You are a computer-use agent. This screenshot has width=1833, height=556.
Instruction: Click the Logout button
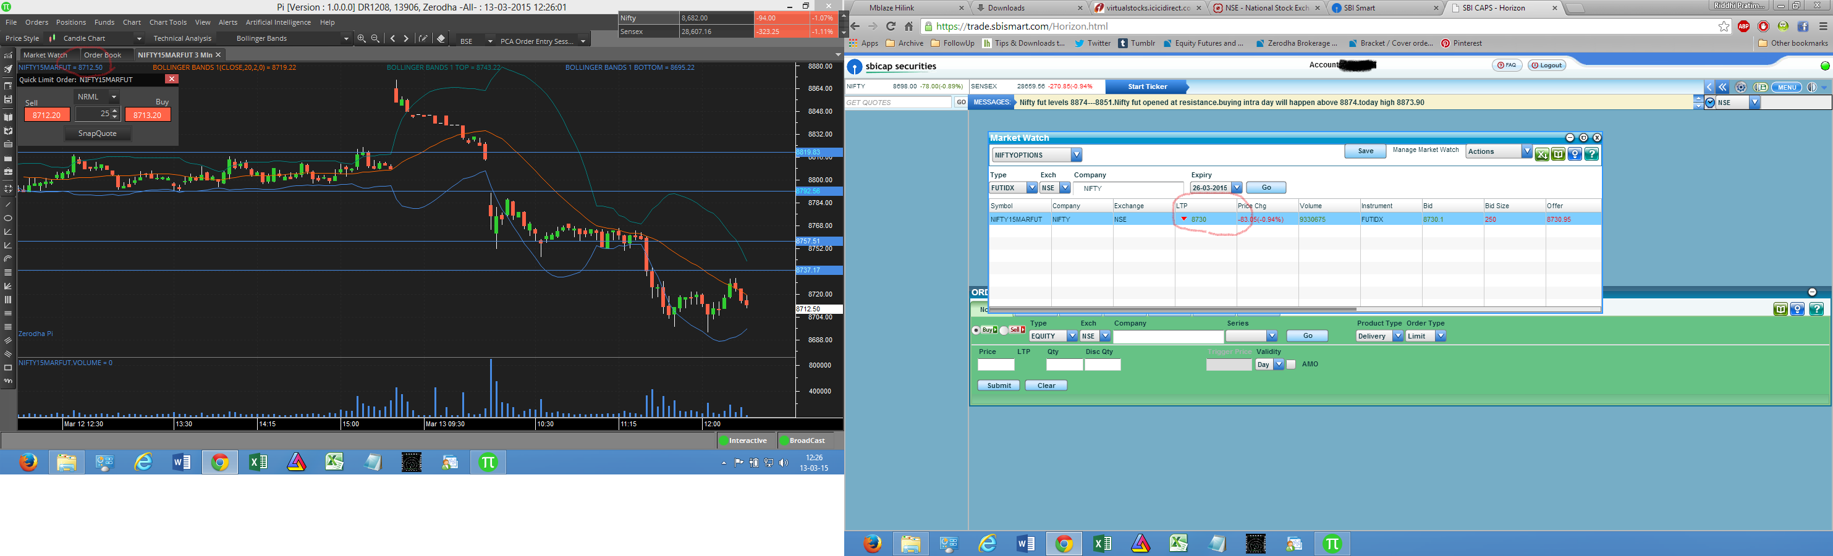(1546, 65)
